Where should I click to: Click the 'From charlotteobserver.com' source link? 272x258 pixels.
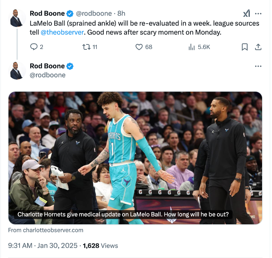46,230
